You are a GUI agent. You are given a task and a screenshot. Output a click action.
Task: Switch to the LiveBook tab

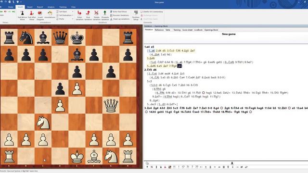[198, 30]
